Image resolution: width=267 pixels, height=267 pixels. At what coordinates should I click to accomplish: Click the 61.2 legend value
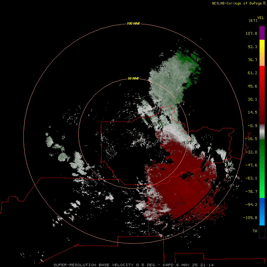(x=252, y=73)
